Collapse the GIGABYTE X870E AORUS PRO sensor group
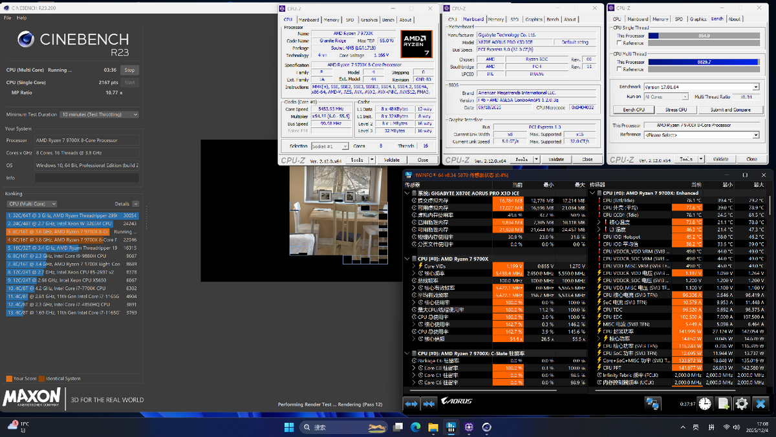 (408, 193)
